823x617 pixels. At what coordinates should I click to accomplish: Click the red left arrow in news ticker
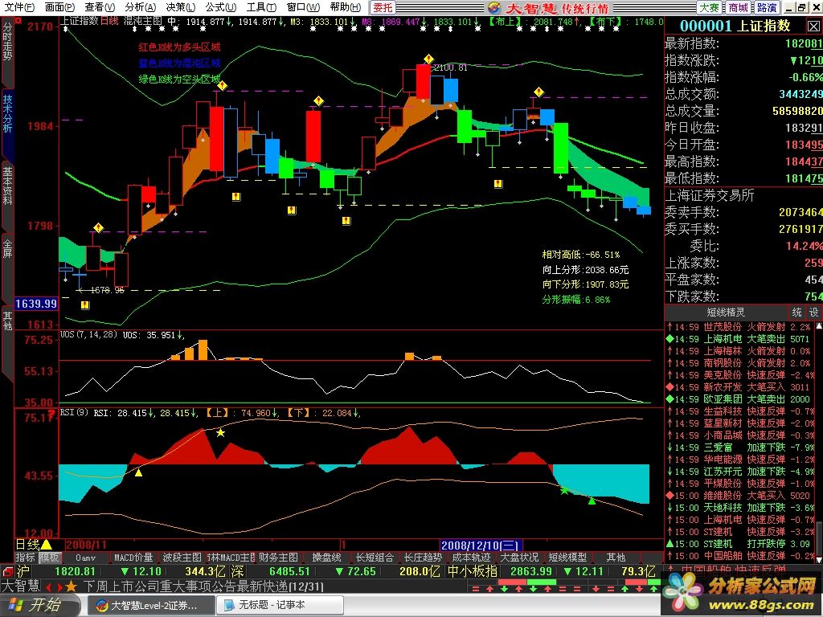pos(49,587)
